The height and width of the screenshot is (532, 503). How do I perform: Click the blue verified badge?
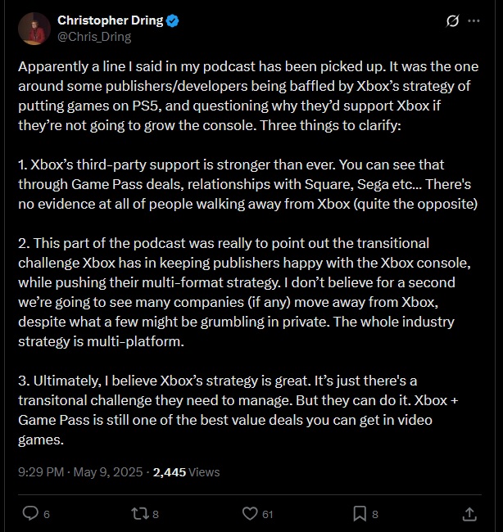click(x=173, y=21)
